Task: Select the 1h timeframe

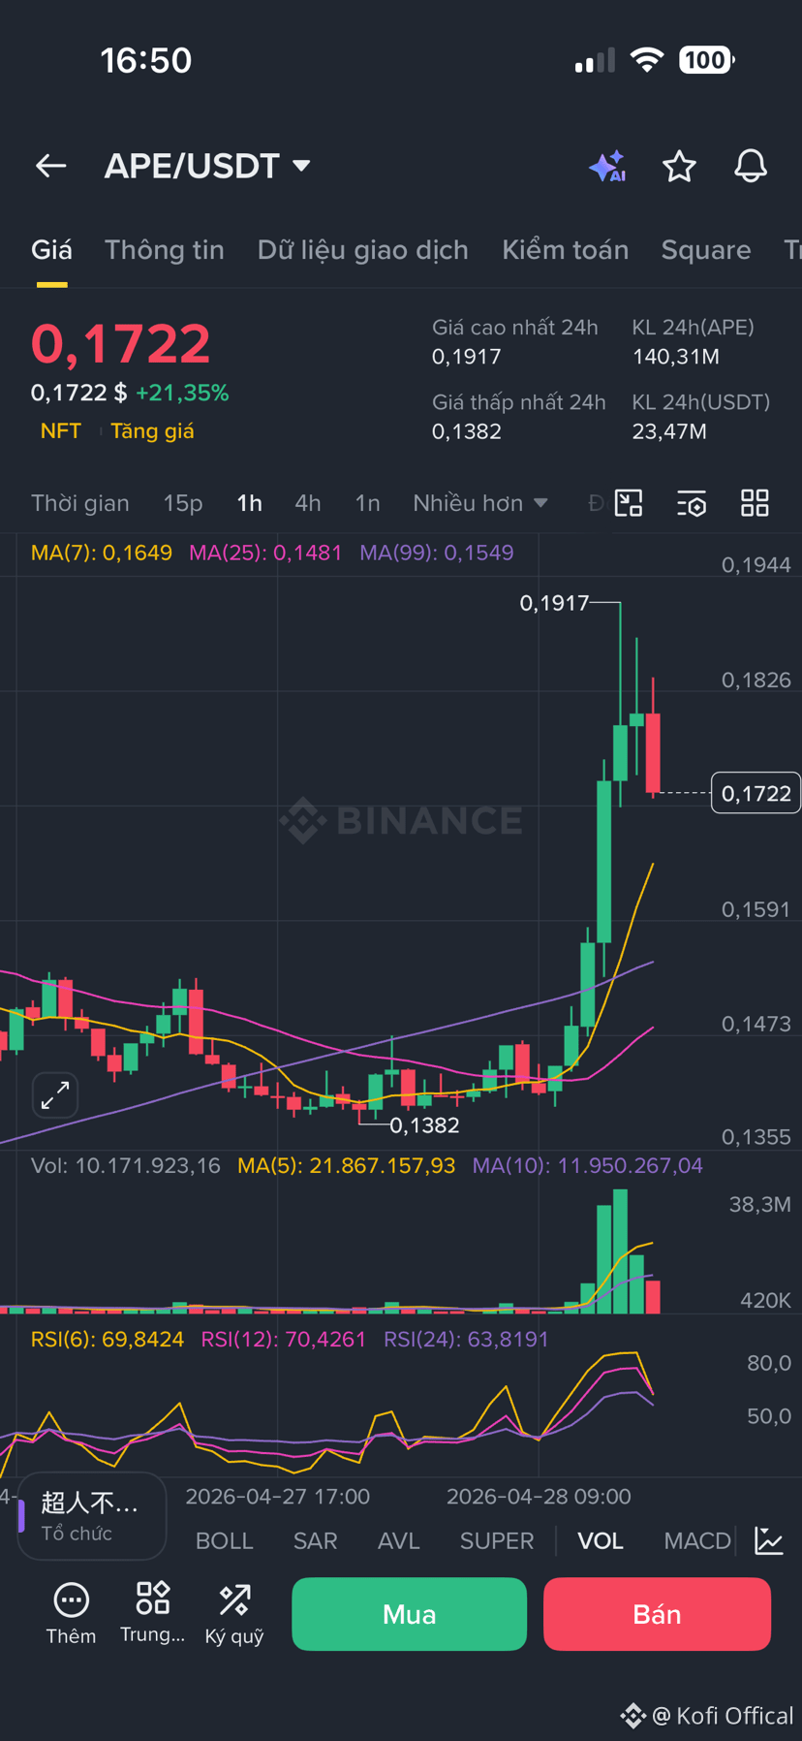Action: [250, 503]
